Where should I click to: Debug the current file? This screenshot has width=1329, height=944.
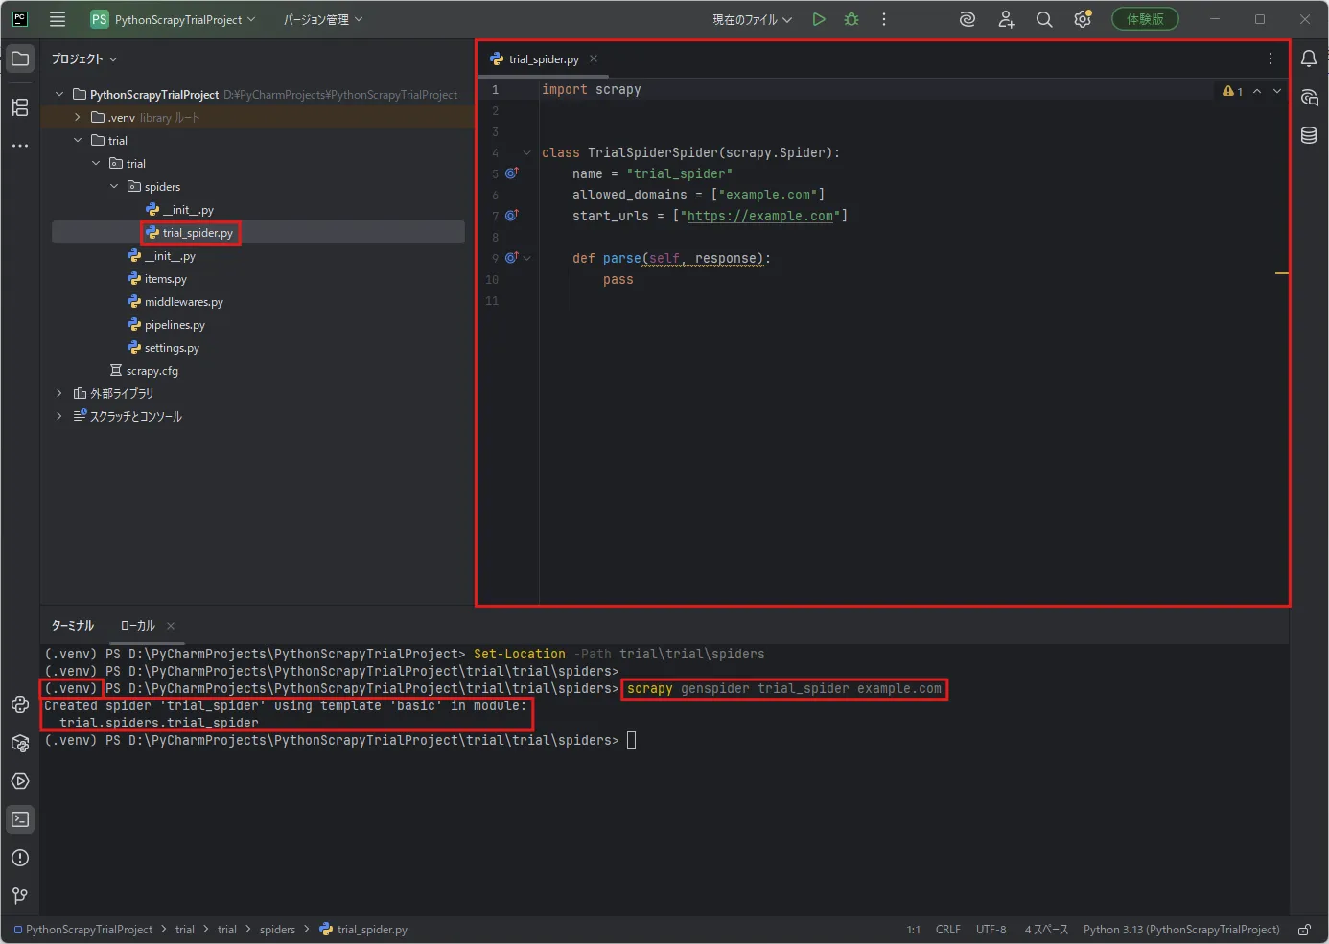point(851,19)
